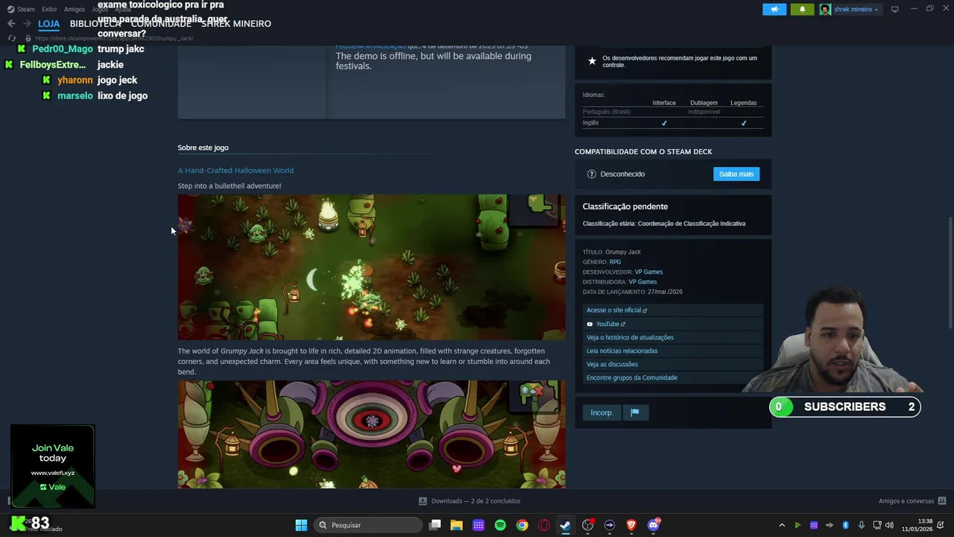The height and width of the screenshot is (537, 954).
Task: Open the developer VP Games link
Action: [x=648, y=272]
